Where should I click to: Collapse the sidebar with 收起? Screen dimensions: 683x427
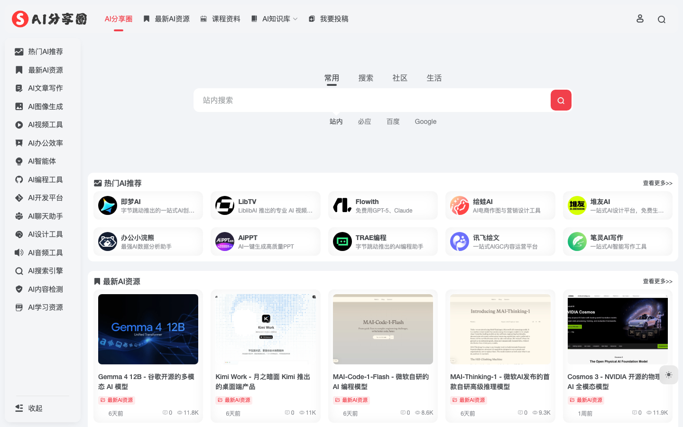pyautogui.click(x=29, y=408)
